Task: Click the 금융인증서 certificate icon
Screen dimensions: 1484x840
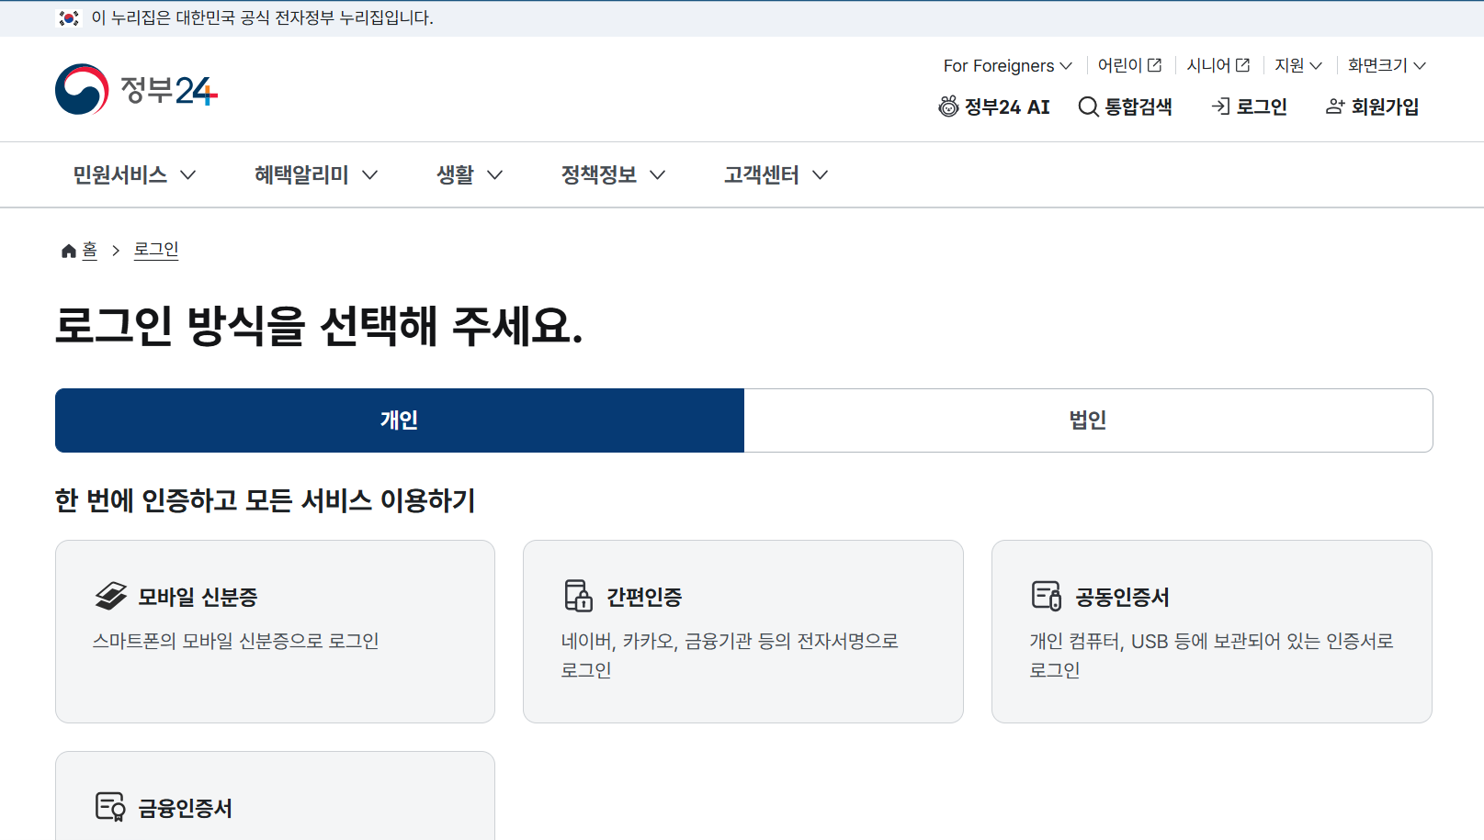Action: click(x=110, y=807)
